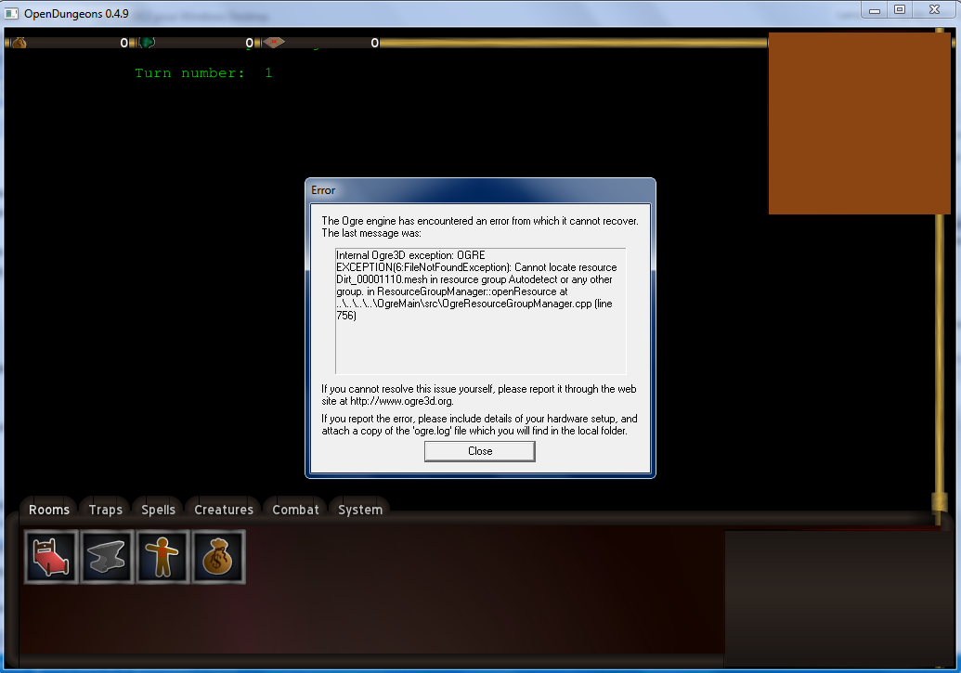Screen dimensions: 961x673
Task: Select the bed dormitory room icon
Action: click(51, 556)
